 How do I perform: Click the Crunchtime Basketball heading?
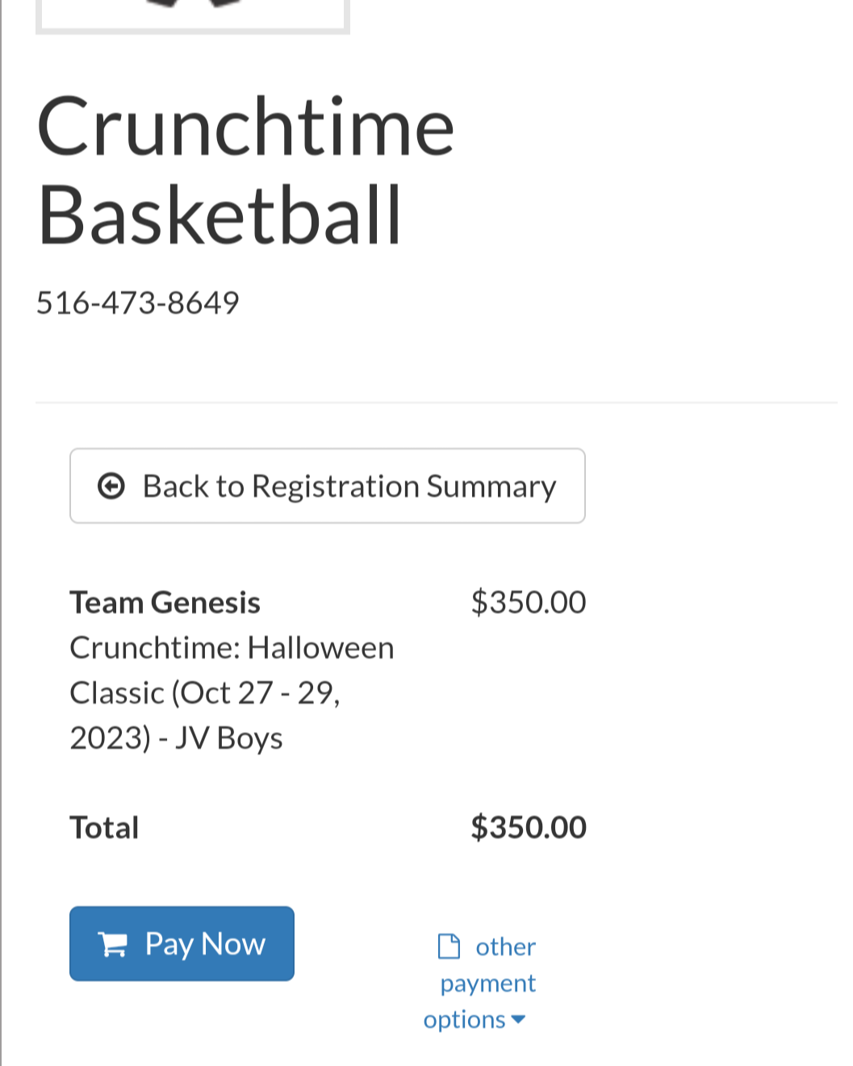tap(246, 170)
